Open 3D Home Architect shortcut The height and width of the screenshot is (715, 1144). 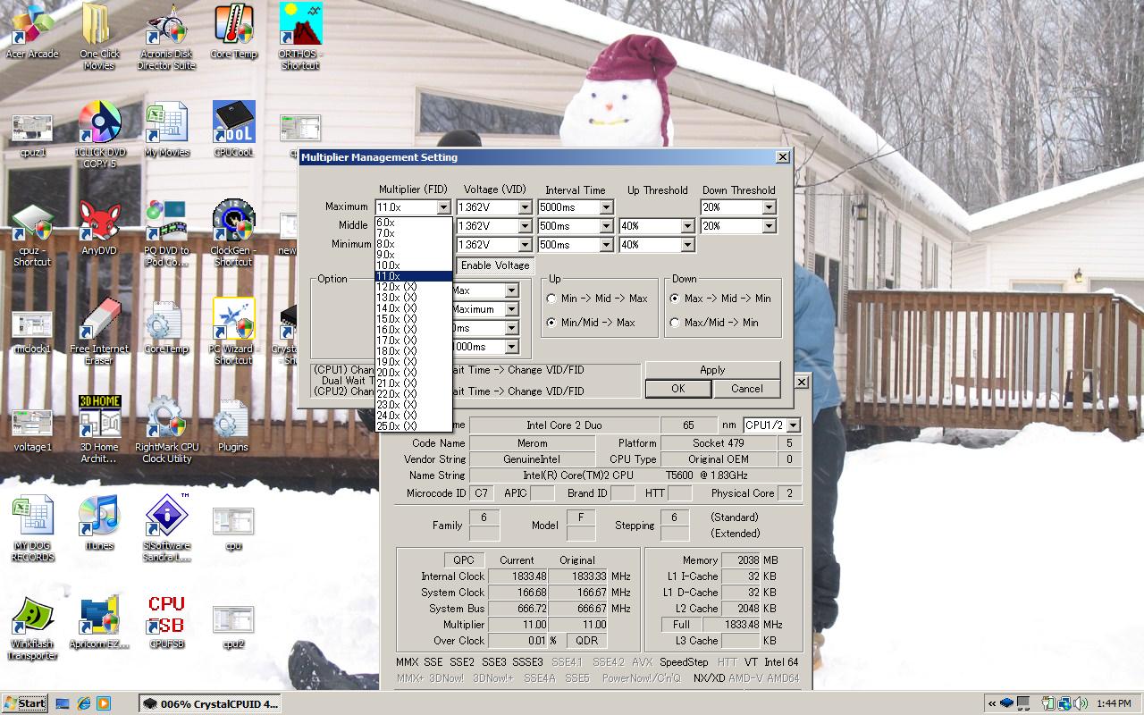[x=99, y=430]
